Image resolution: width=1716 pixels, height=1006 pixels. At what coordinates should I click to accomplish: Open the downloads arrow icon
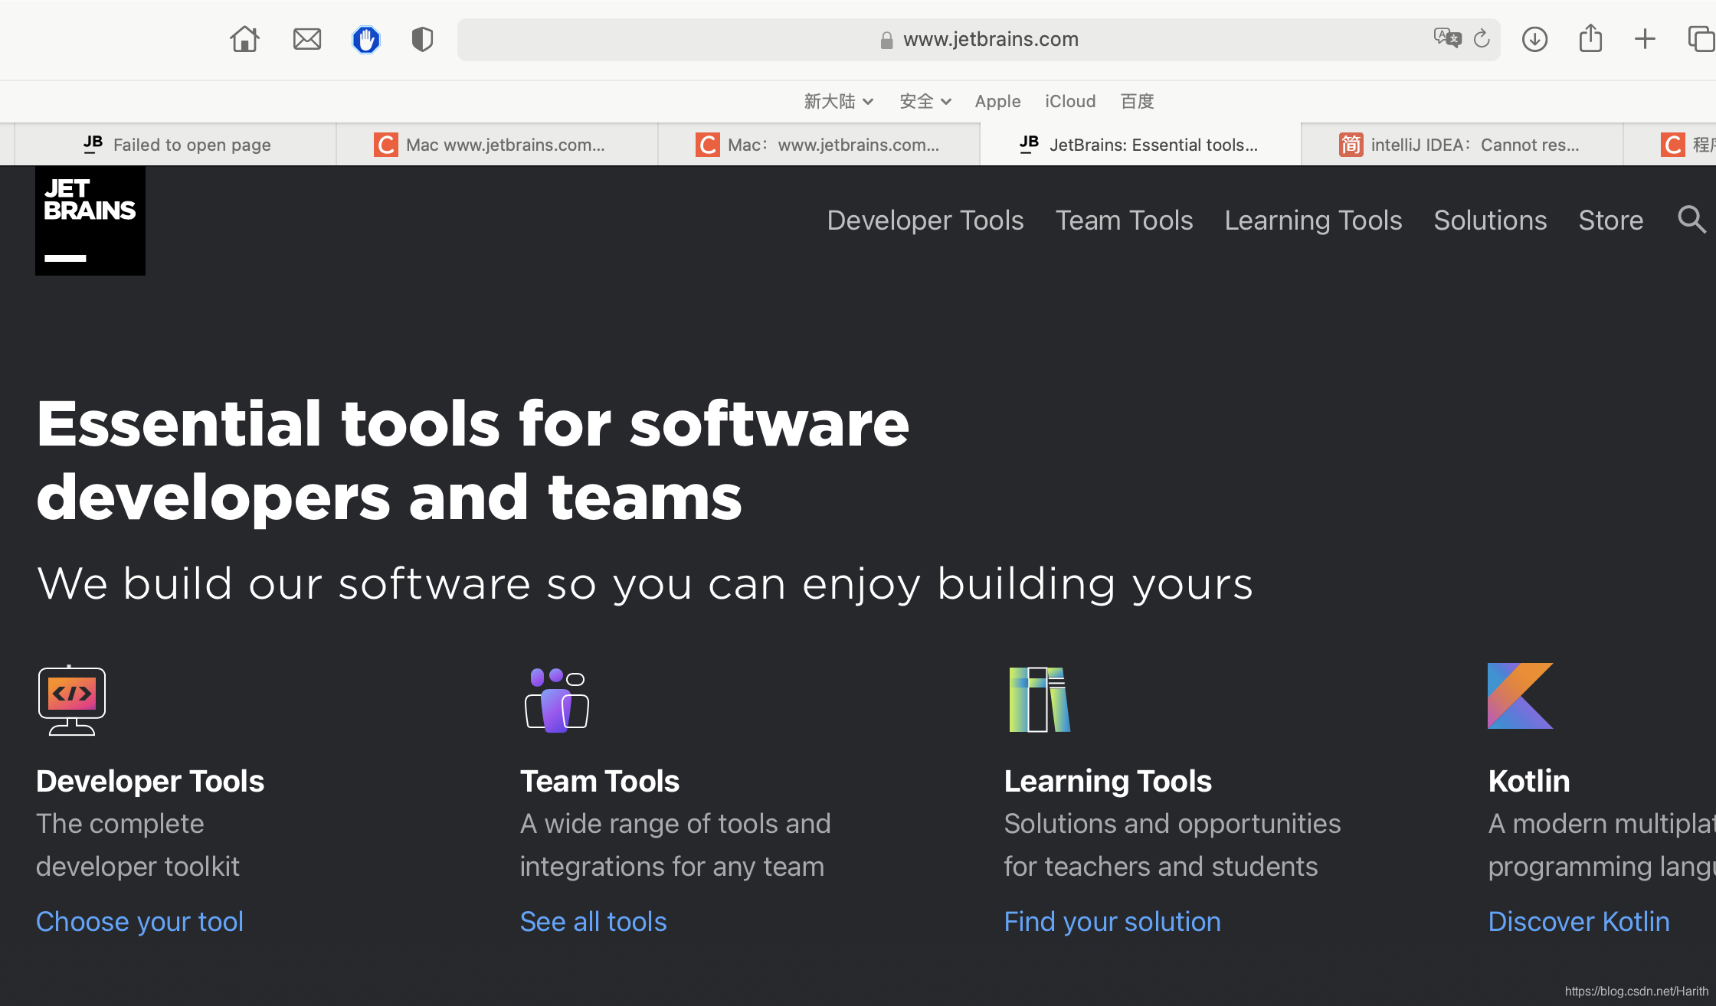click(1534, 39)
